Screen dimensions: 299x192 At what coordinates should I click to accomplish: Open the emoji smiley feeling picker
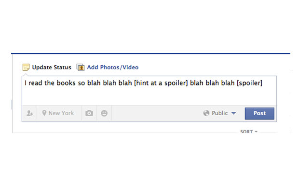point(104,113)
